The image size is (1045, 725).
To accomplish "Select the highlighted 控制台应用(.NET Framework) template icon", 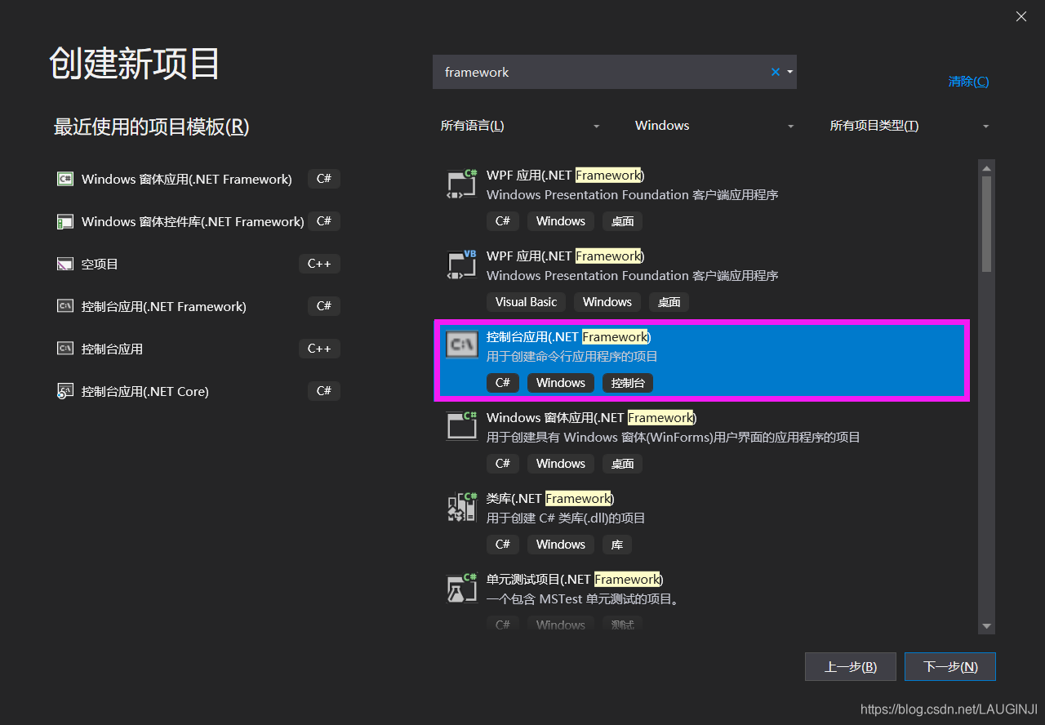I will [x=461, y=345].
